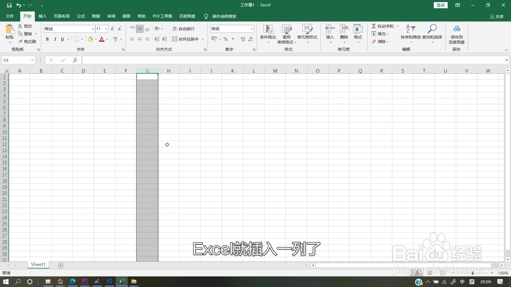Click the Save icon in quick access toolbar
This screenshot has height=287, width=511.
click(x=9, y=5)
